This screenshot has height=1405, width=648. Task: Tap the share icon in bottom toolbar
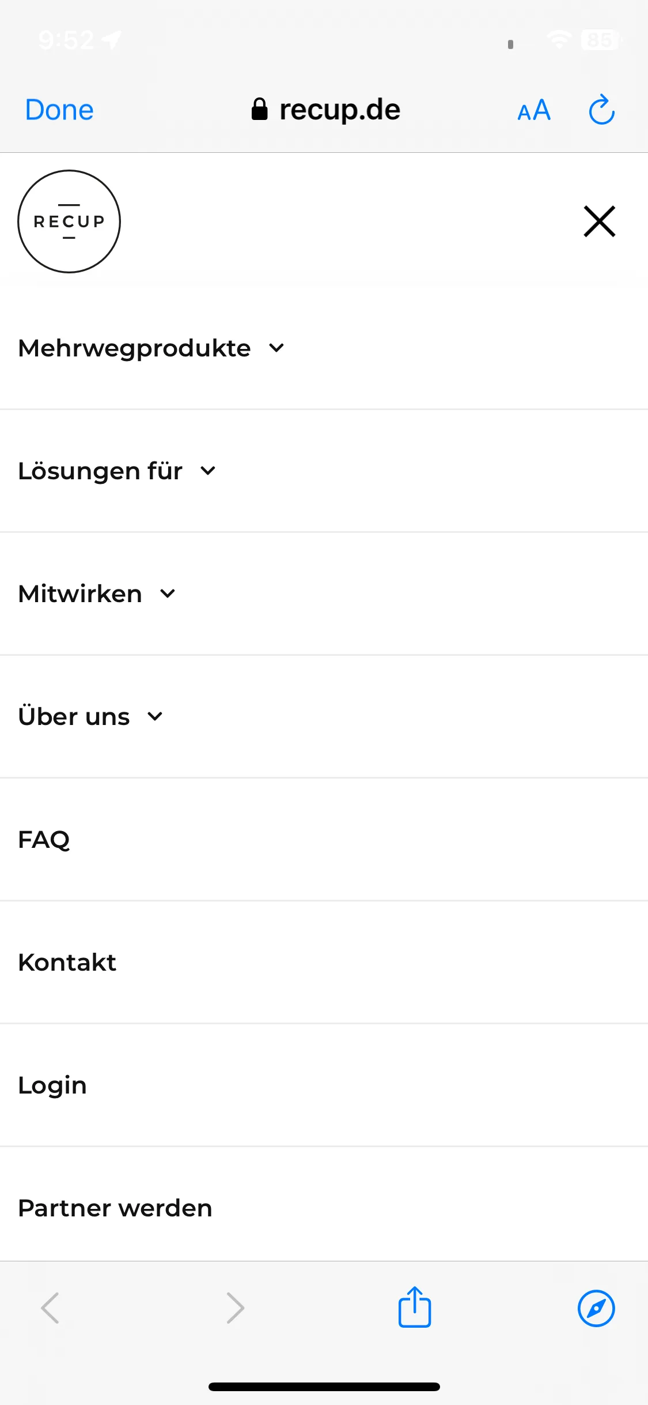tap(415, 1307)
